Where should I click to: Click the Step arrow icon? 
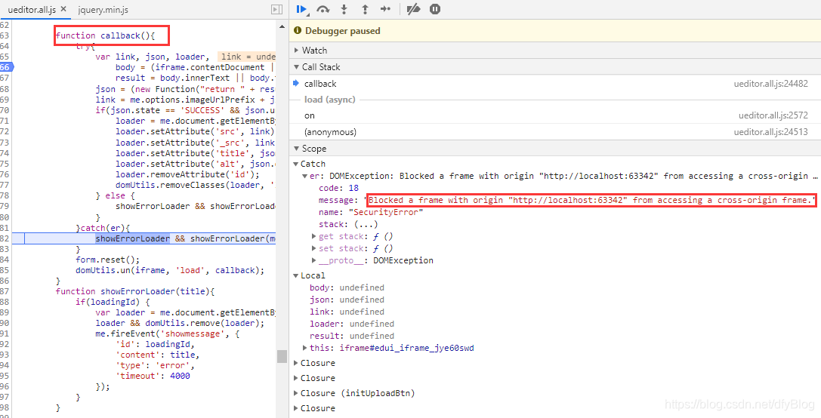(x=385, y=9)
